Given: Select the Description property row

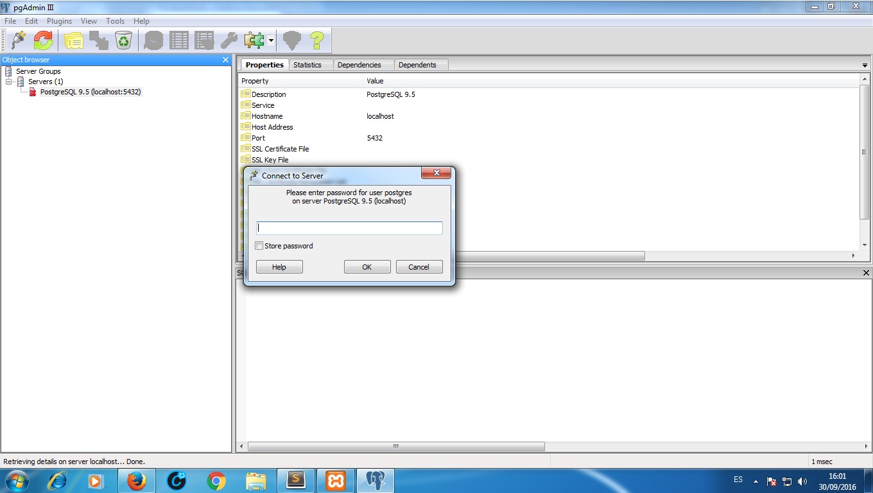Looking at the screenshot, I should point(549,94).
